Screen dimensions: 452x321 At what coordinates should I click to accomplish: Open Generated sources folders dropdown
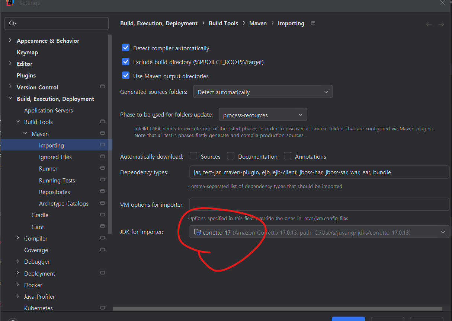pyautogui.click(x=263, y=92)
